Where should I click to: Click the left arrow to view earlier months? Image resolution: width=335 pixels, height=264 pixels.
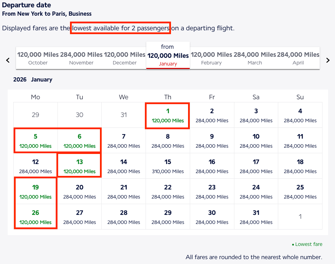tap(8, 60)
